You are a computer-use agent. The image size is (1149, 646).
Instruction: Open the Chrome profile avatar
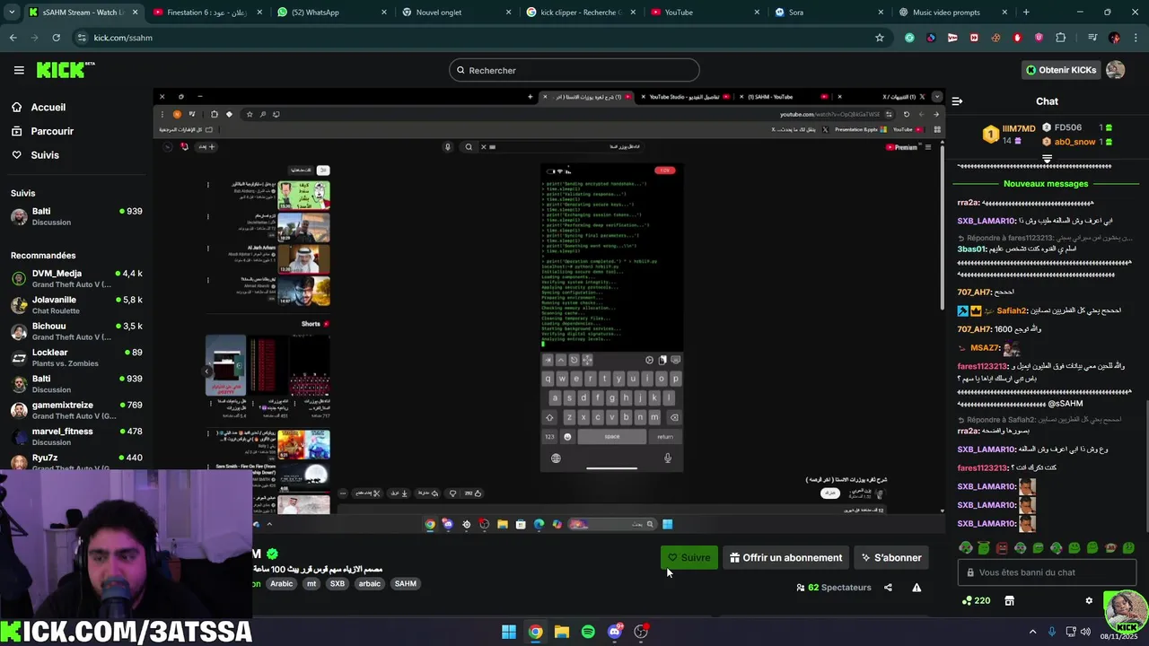[1114, 38]
